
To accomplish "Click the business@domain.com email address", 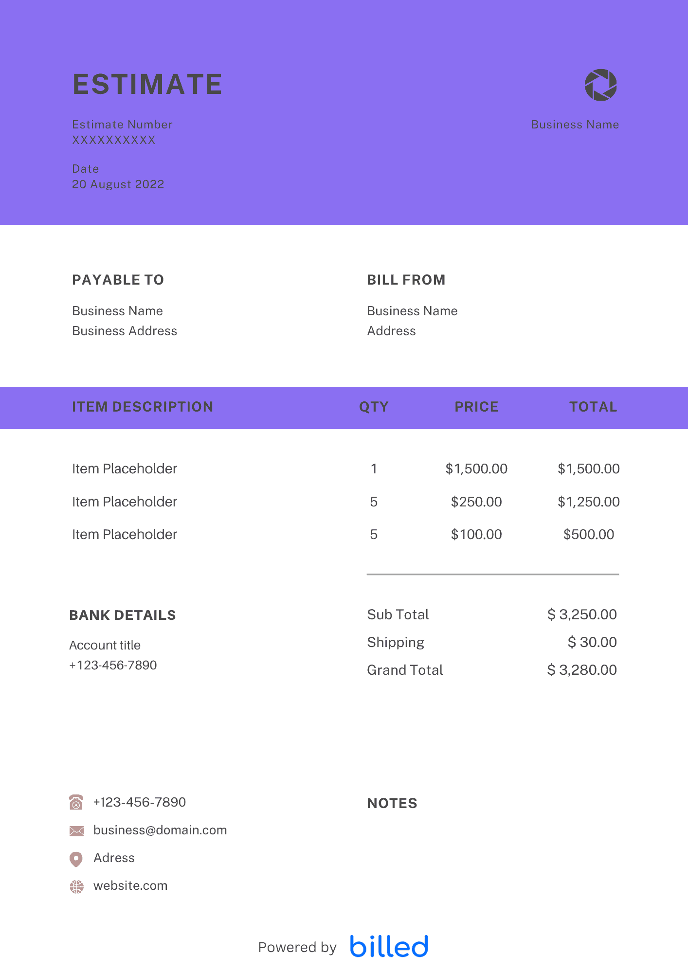I will (160, 830).
